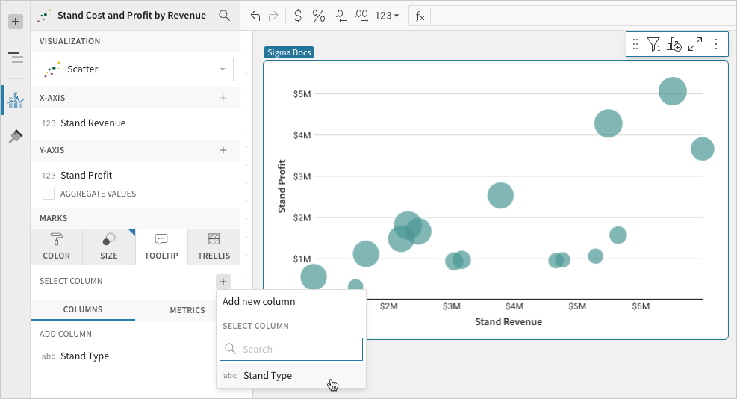Open the Color marks tab
Screen dimensions: 737x399
(x=57, y=247)
